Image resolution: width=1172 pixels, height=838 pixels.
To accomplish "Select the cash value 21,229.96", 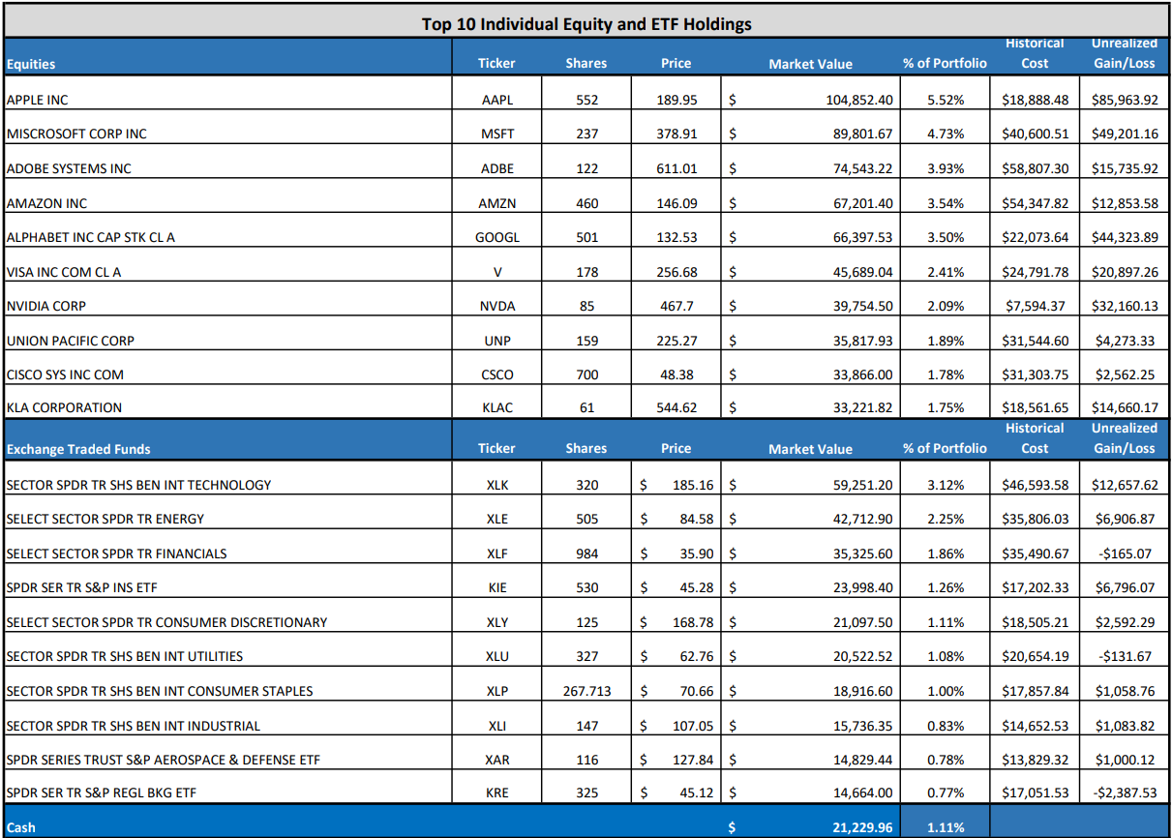I will pos(862,828).
